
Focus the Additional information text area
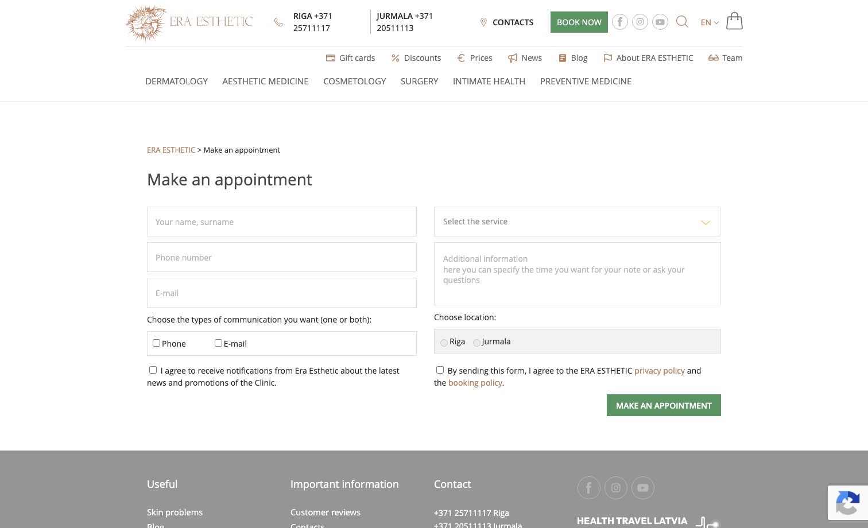pos(578,274)
